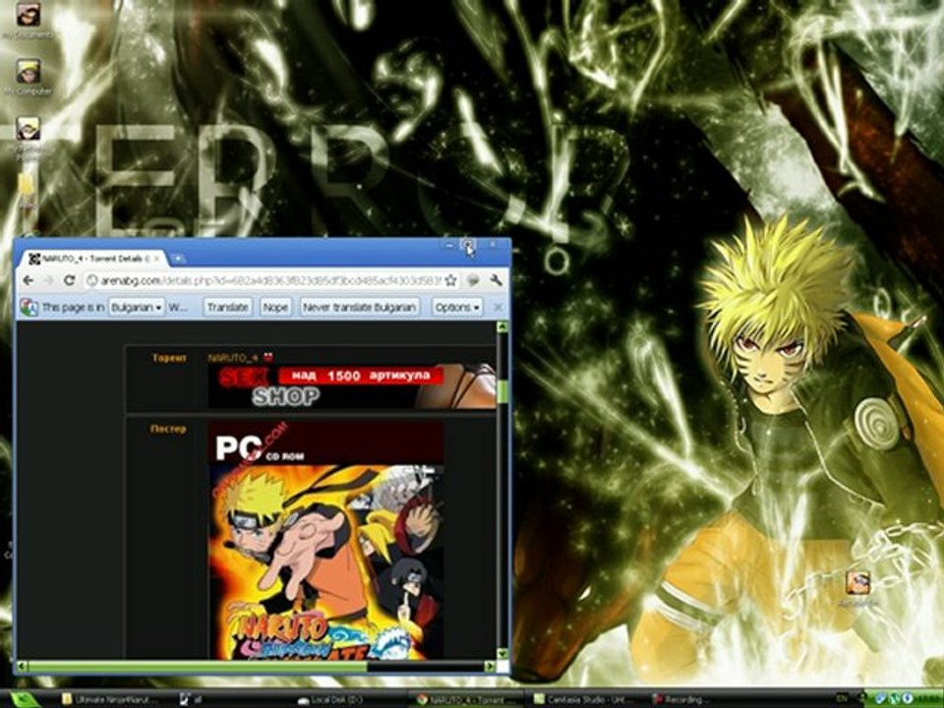Click Never translate Bulgarian
This screenshot has width=944, height=708.
click(360, 307)
